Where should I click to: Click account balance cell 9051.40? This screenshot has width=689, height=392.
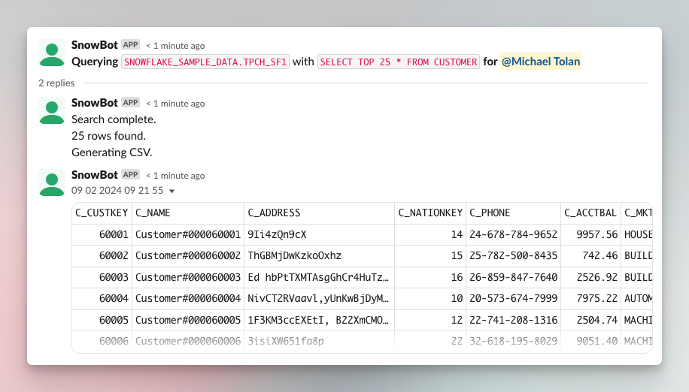click(x=591, y=341)
